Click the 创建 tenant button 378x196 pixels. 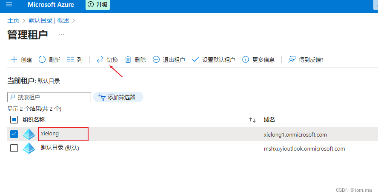click(x=21, y=59)
